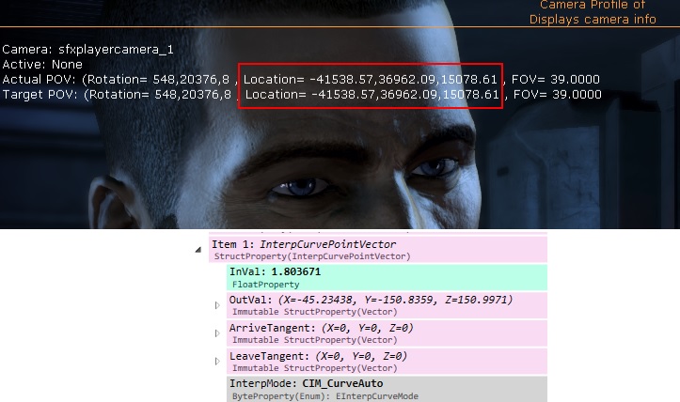Select the OutVal vector row
The image size is (680, 402).
tap(387, 305)
